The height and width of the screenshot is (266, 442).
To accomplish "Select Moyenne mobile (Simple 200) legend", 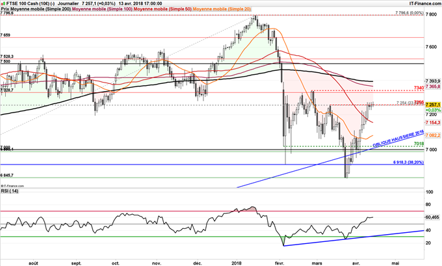I will [x=41, y=9].
